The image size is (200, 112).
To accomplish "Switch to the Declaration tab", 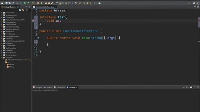I will [59, 87].
